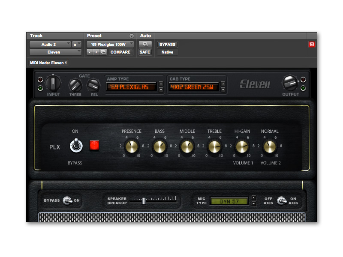Open the Eleven plug-in selector dropdown
Screen dimensions: 343x257
[55, 52]
